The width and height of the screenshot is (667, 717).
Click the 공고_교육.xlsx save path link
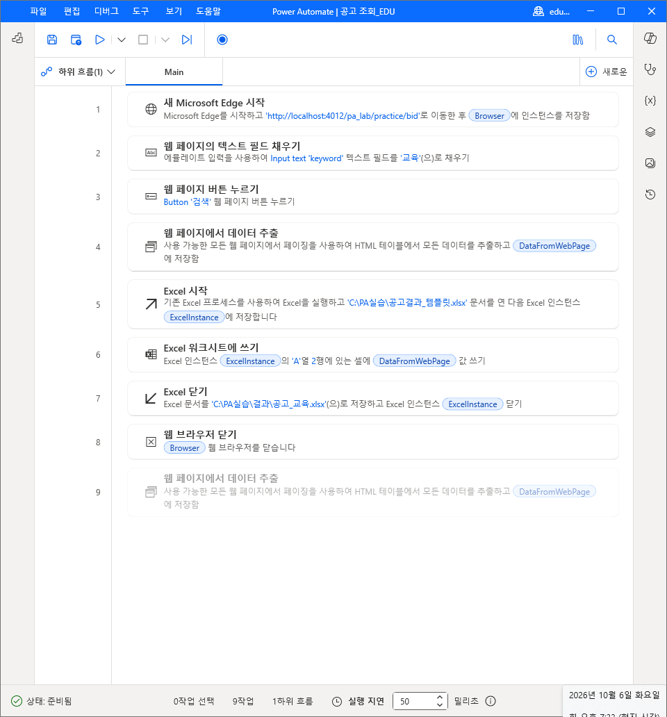coord(270,404)
